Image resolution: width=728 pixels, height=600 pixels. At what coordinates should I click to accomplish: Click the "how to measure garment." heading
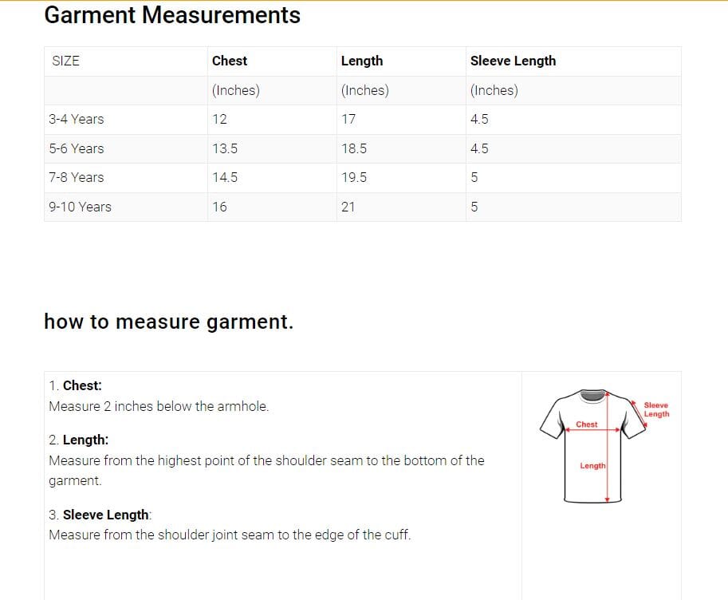(x=169, y=322)
